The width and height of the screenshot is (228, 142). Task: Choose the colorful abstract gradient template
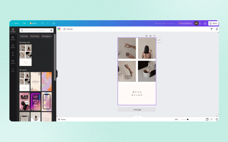pos(46,82)
